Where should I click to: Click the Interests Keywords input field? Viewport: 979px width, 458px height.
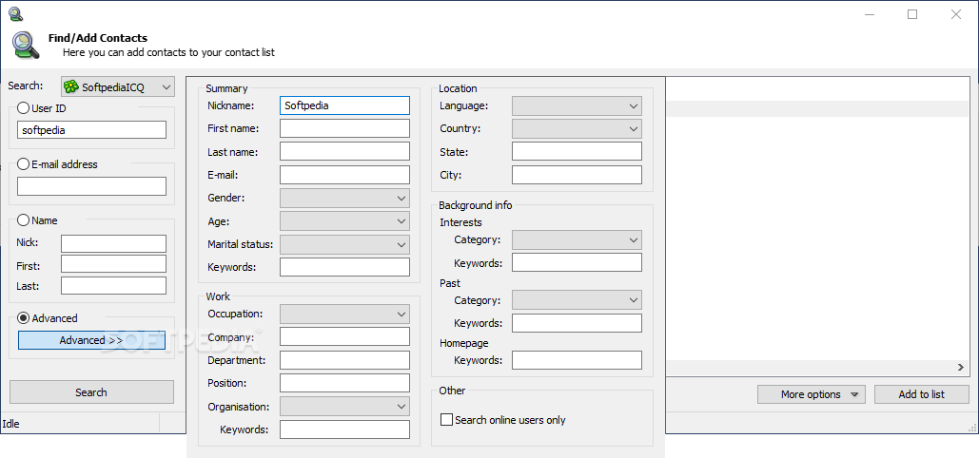(577, 262)
